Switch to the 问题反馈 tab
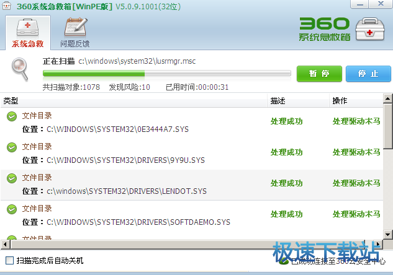393x275 pixels. coord(75,32)
